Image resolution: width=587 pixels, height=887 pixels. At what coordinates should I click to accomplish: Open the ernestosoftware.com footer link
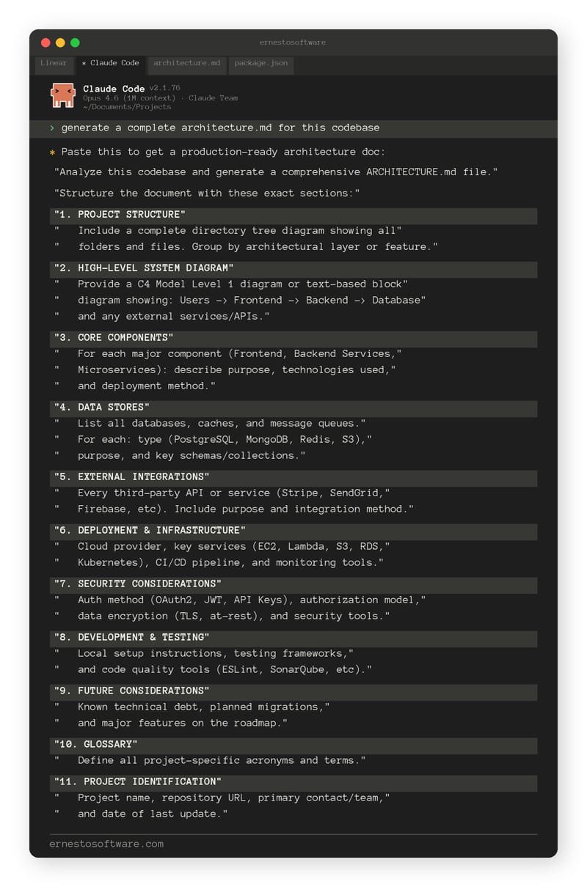point(106,844)
